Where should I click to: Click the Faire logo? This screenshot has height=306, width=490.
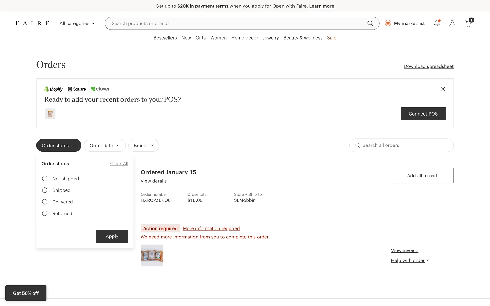[x=32, y=23]
